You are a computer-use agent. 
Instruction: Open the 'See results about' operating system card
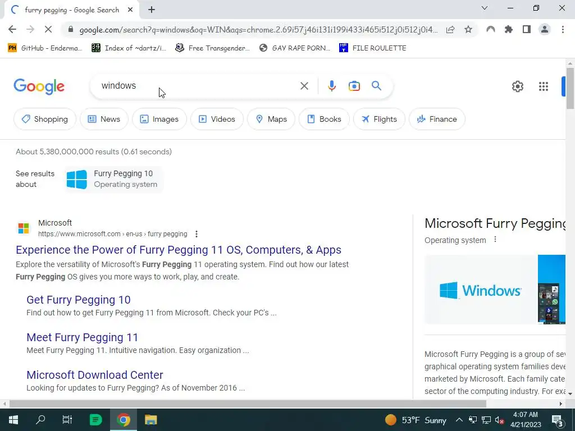[x=113, y=179]
